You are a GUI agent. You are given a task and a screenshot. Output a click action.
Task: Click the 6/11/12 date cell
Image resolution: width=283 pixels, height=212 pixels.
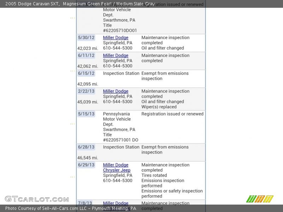[x=86, y=55]
